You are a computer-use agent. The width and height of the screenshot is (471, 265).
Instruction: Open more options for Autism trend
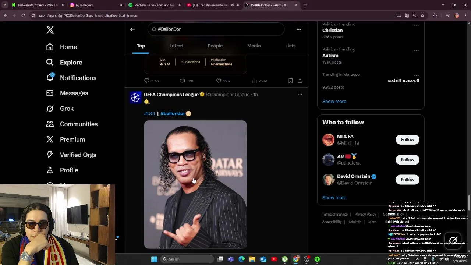pos(416,50)
